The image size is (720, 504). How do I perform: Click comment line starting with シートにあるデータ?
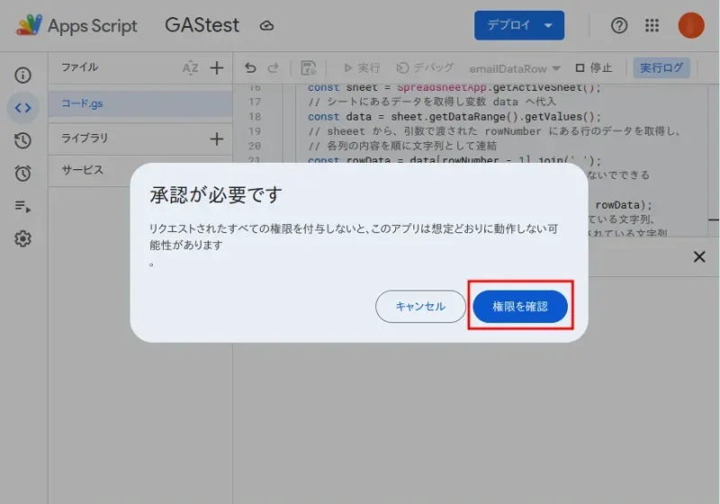pos(432,102)
